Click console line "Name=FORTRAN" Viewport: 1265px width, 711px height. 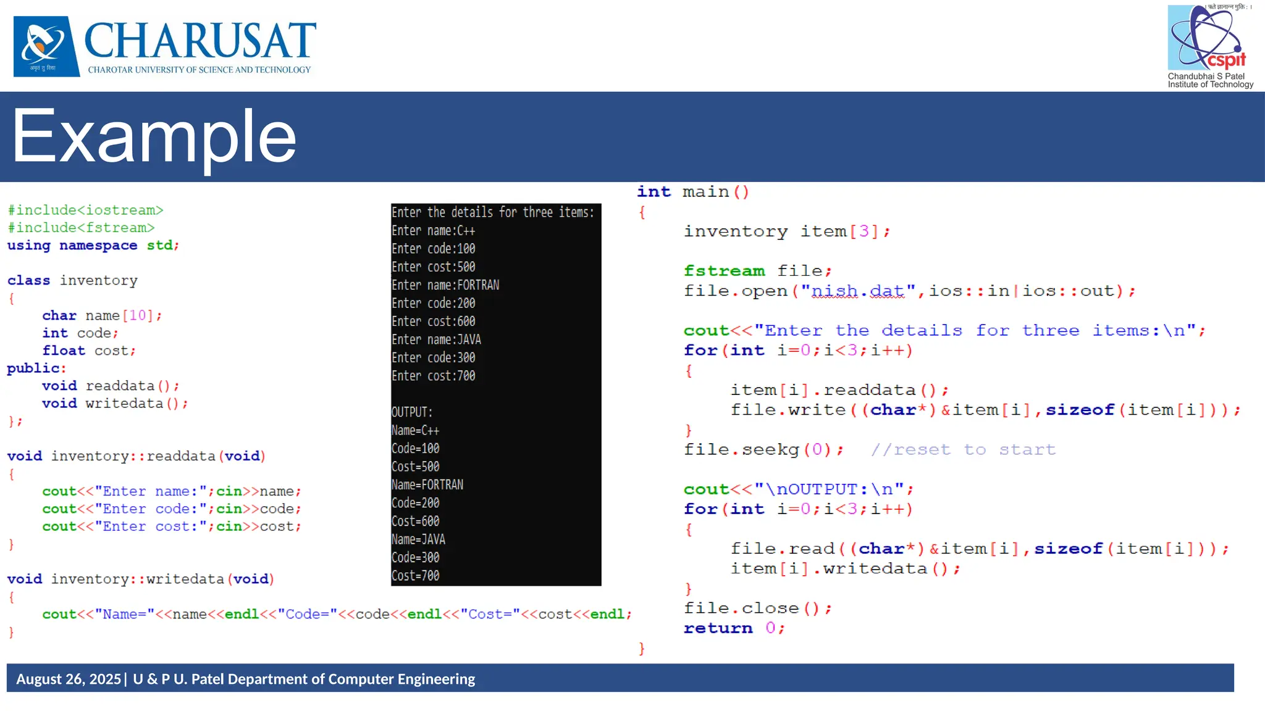427,485
